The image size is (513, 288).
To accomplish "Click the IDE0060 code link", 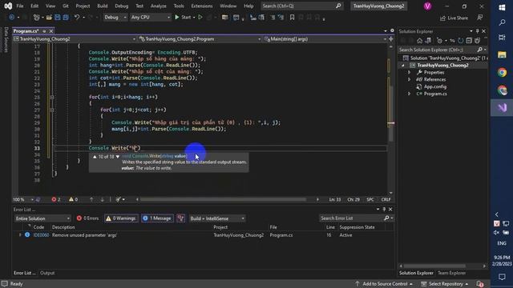I will tap(41, 235).
